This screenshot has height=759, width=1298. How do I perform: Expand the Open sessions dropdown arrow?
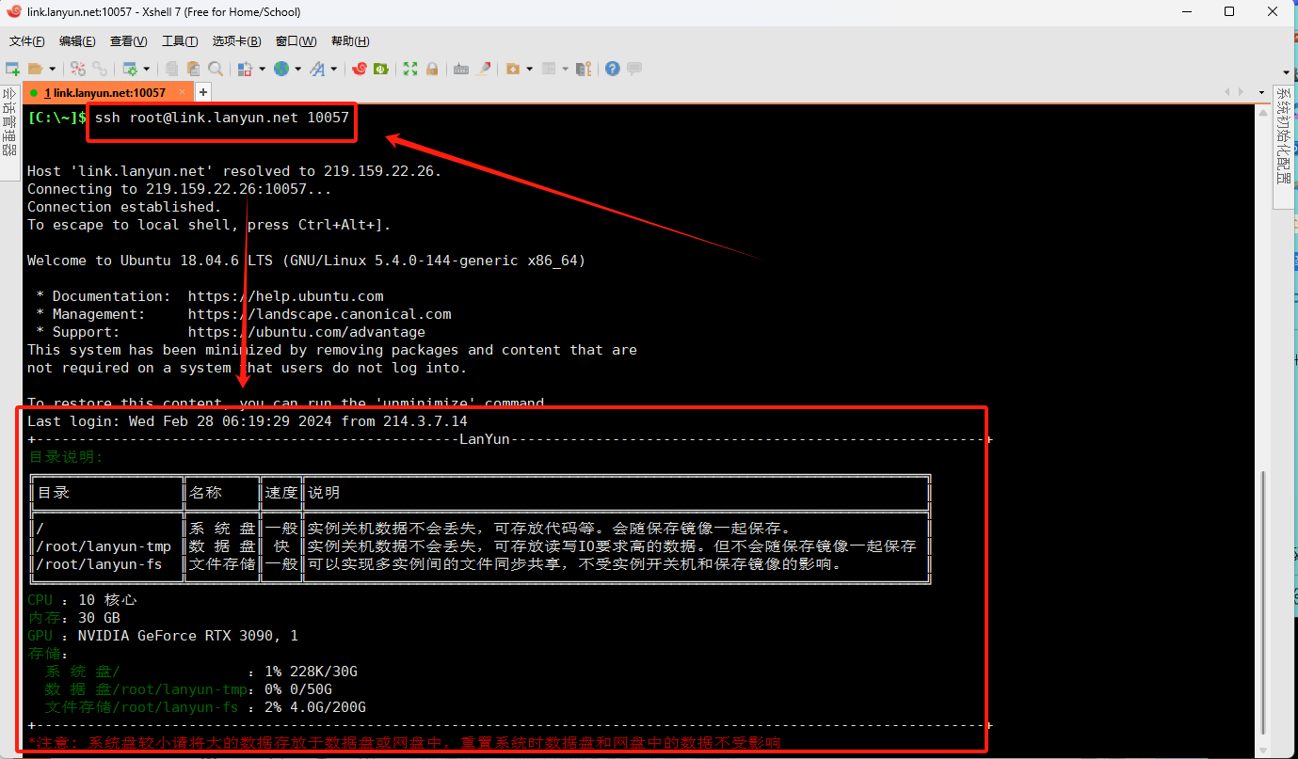(x=52, y=69)
